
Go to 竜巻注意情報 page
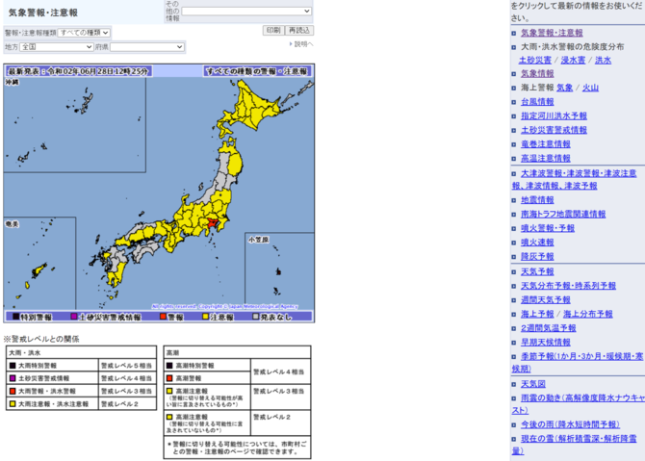(545, 143)
